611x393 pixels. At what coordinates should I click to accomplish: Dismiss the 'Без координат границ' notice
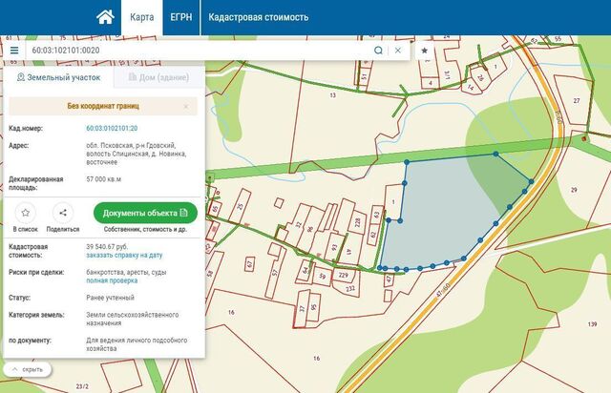[186, 107]
